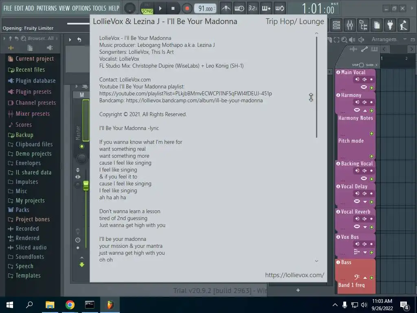
Task: Open the FILE menu
Action: (x=8, y=8)
